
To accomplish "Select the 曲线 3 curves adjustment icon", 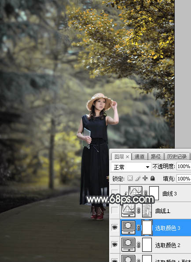I will pos(136,191).
